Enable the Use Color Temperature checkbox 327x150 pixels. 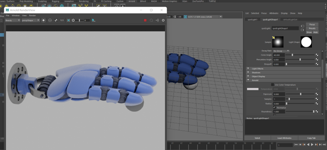272,84
